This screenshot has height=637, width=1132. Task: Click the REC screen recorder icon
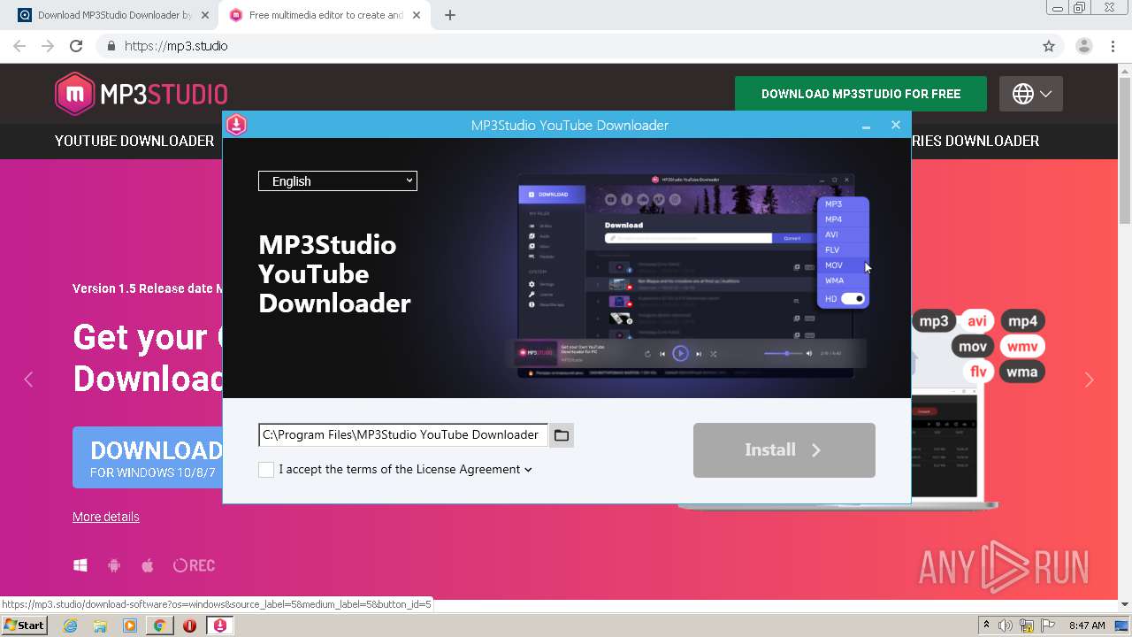(x=194, y=565)
